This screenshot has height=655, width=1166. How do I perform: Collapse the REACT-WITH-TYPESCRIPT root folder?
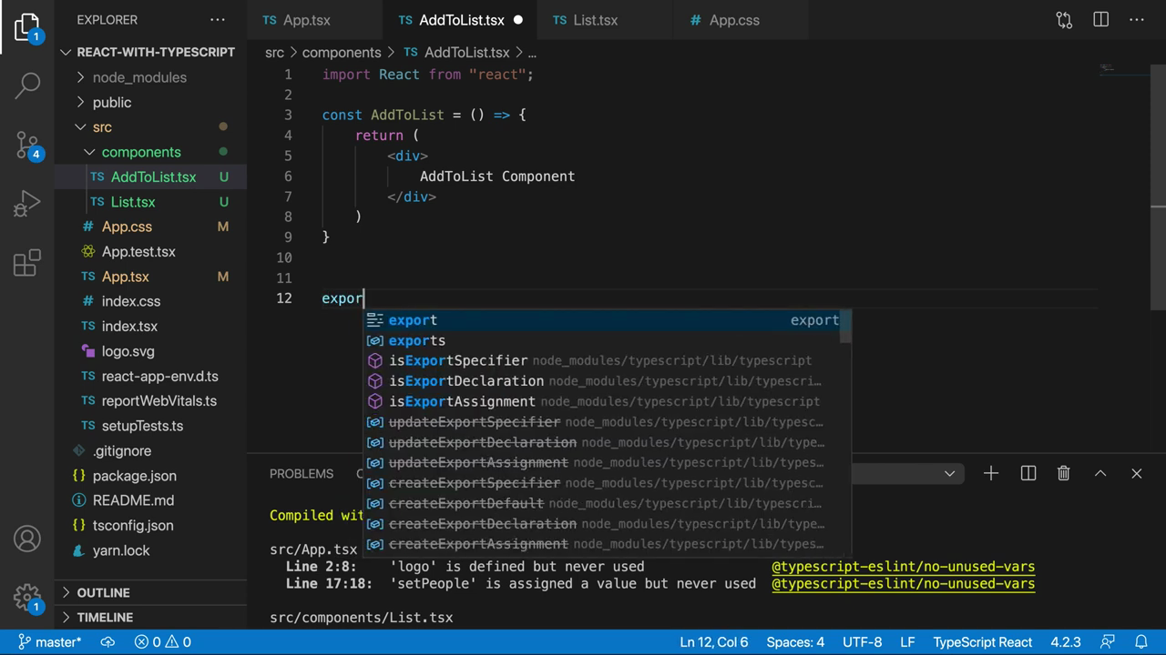pyautogui.click(x=150, y=53)
